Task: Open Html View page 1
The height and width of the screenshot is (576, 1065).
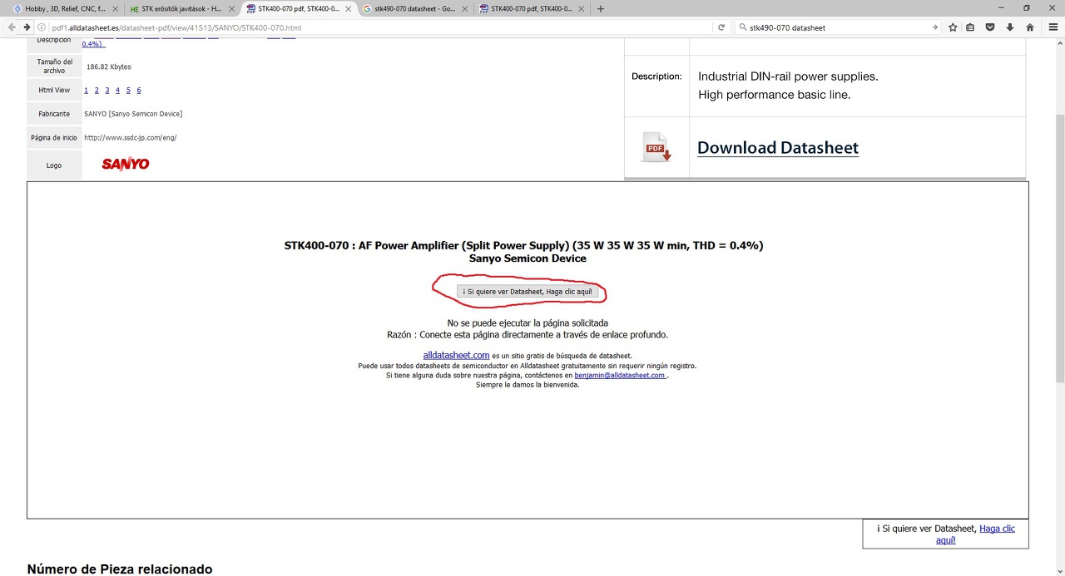Action: tap(86, 91)
